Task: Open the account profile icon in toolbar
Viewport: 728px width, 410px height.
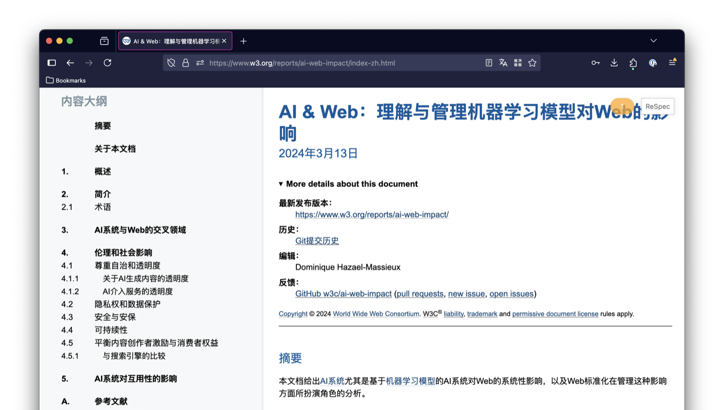Action: (652, 63)
